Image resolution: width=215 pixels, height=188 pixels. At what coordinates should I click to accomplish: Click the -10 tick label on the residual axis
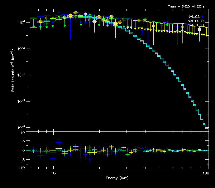click(21, 168)
